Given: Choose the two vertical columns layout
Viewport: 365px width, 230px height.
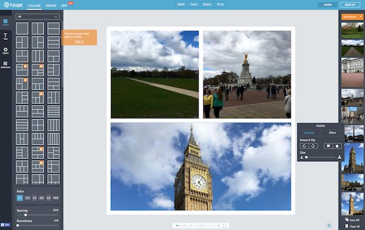Looking at the screenshot, I should (38, 28).
